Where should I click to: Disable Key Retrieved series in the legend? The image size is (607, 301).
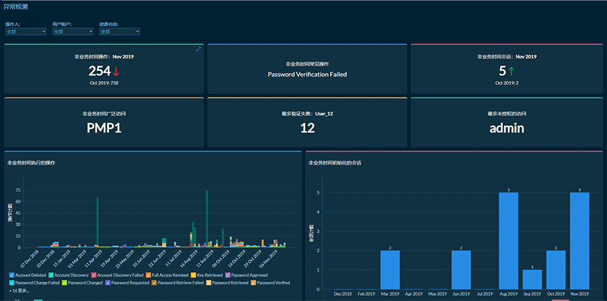194,275
